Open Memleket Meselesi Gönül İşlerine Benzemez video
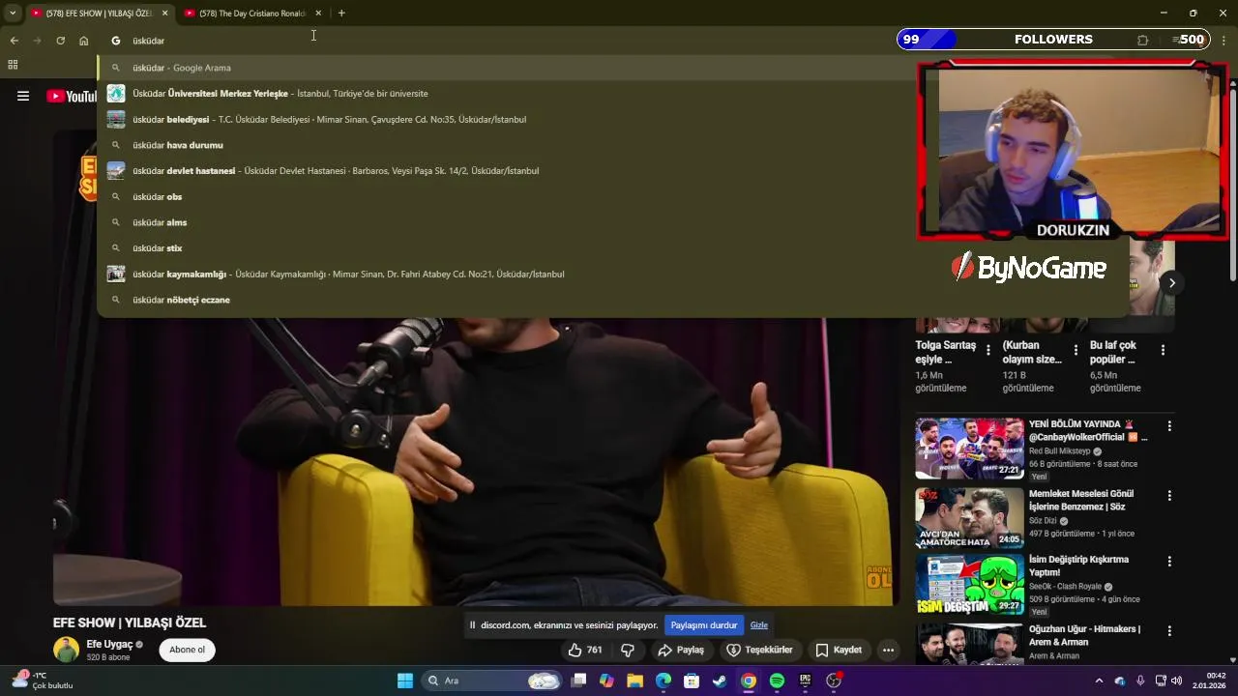Viewport: 1238px width, 696px height. pos(1081,500)
